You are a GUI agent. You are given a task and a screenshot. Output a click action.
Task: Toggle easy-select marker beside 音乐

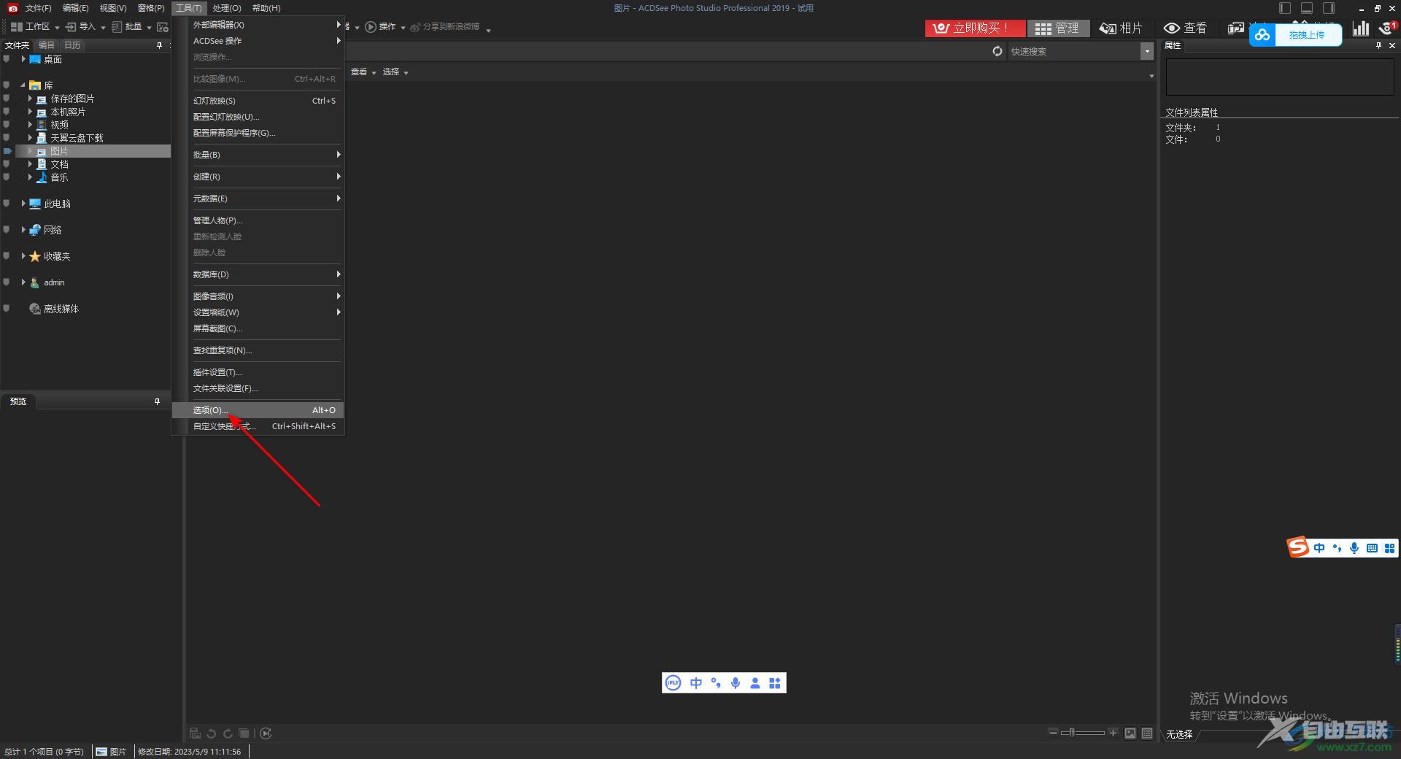click(7, 177)
